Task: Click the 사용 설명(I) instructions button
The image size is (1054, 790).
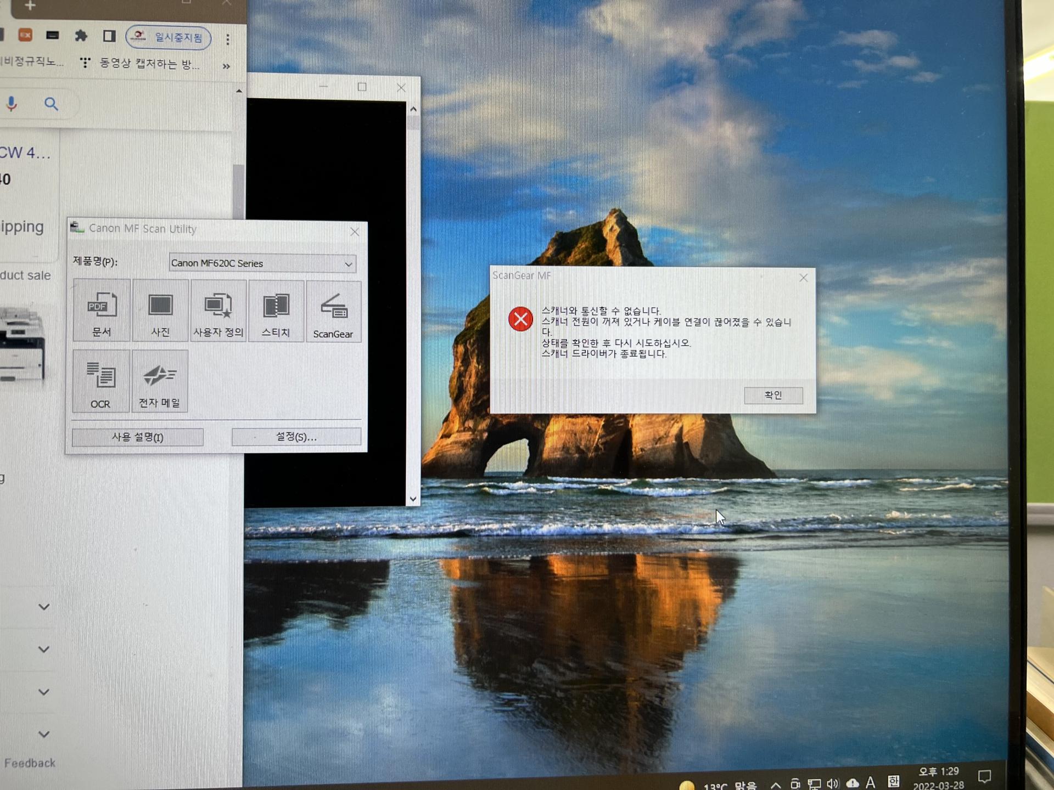Action: (137, 437)
